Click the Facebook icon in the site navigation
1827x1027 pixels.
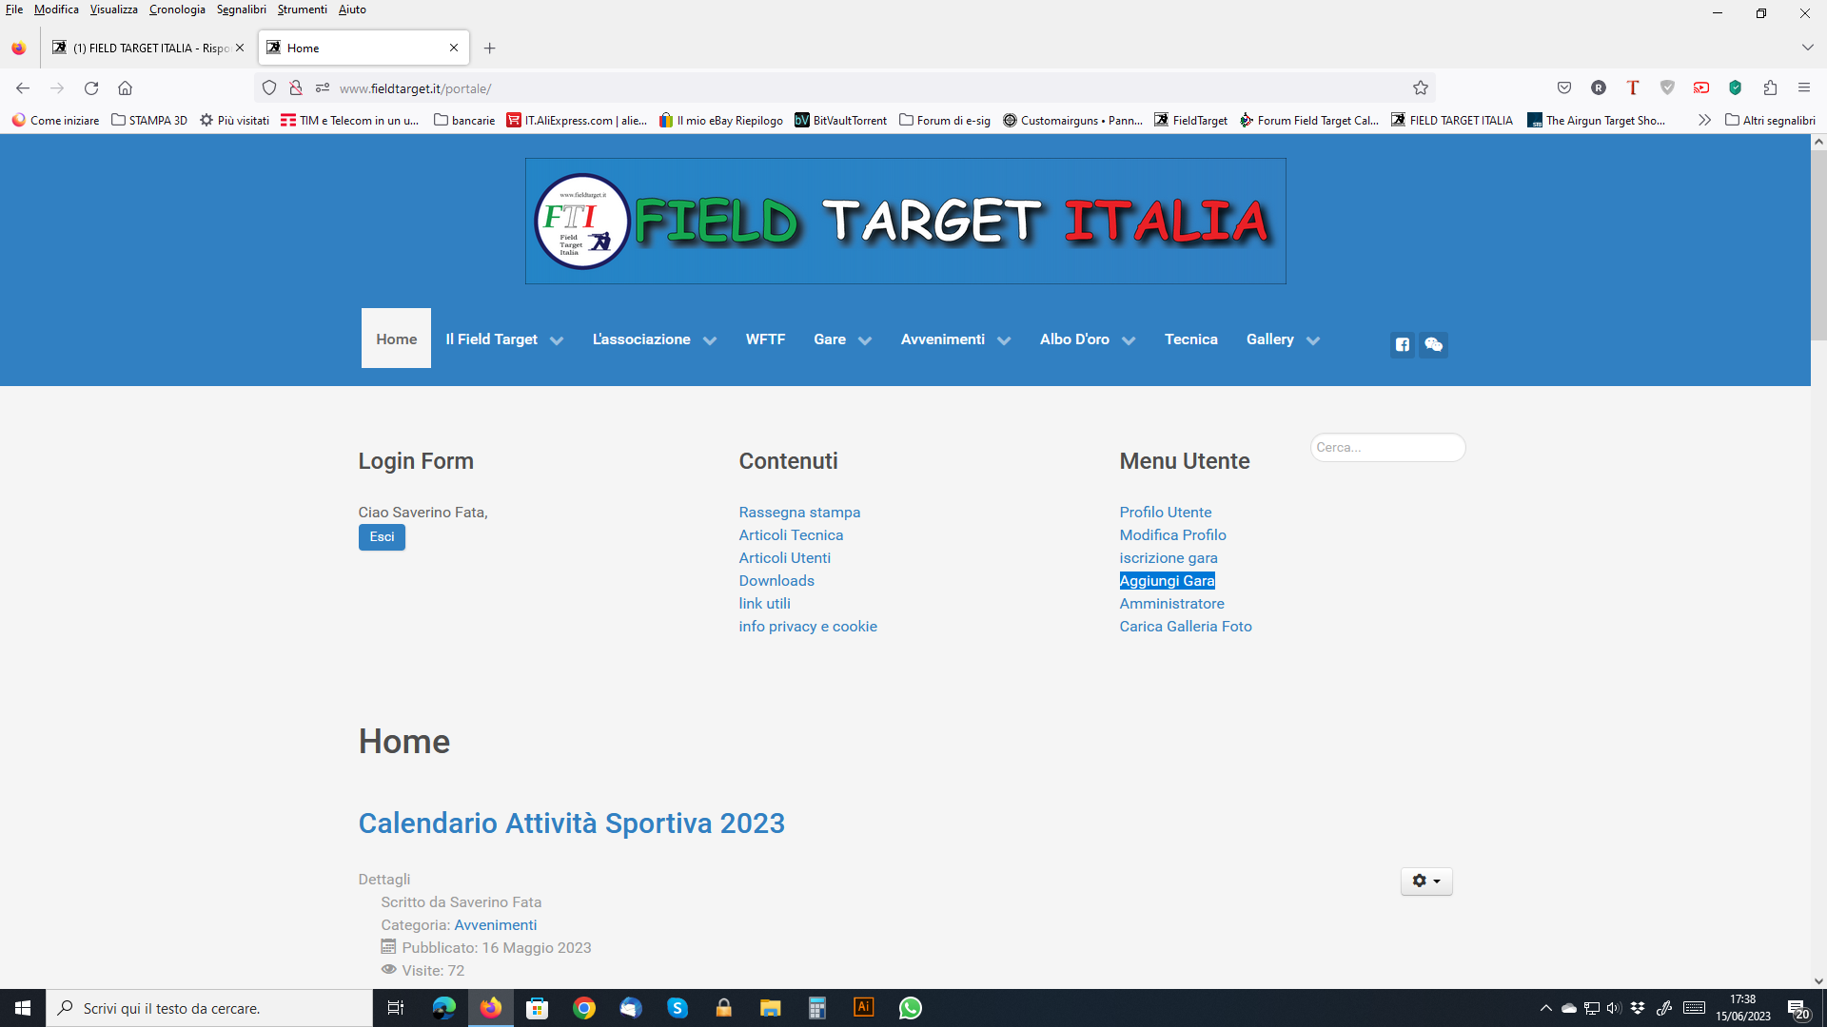[x=1403, y=344]
